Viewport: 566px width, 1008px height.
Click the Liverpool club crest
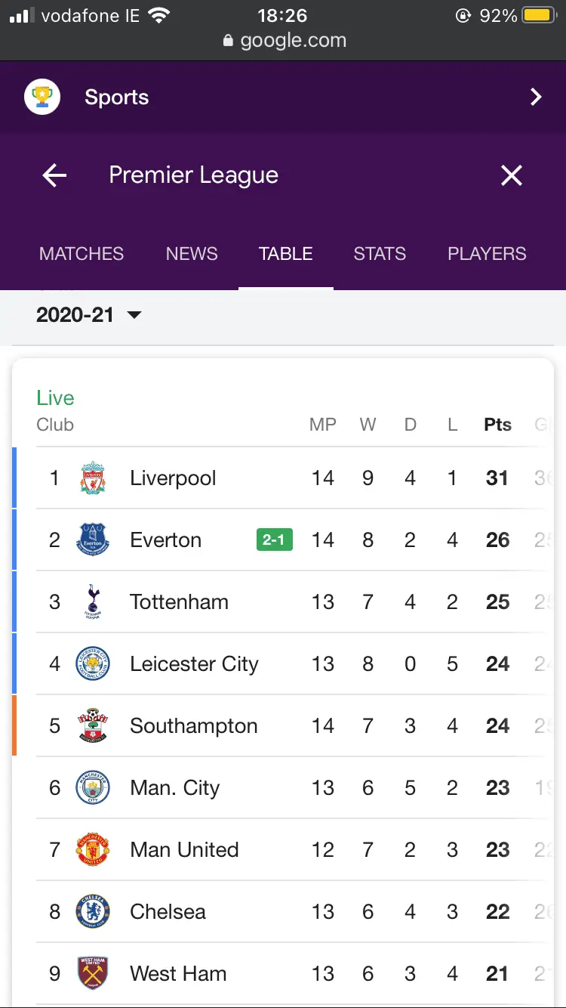[93, 478]
